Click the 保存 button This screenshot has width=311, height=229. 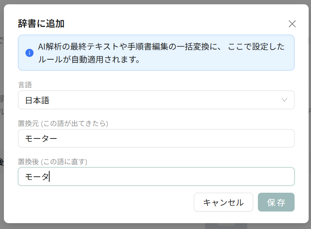(276, 202)
